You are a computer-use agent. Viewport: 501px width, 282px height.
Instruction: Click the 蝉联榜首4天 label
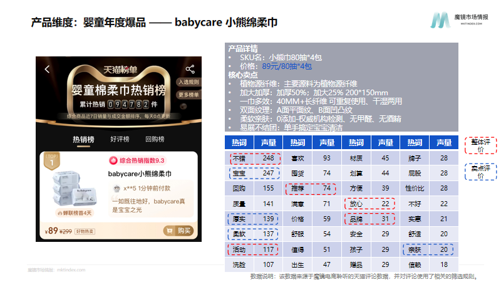tap(75, 213)
